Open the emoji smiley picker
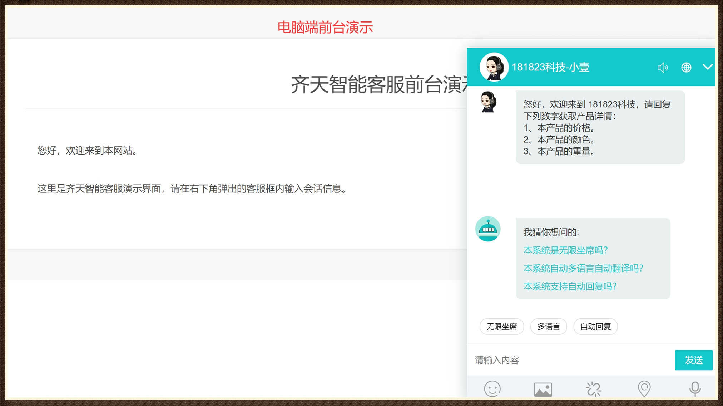Image resolution: width=723 pixels, height=406 pixels. (x=492, y=388)
